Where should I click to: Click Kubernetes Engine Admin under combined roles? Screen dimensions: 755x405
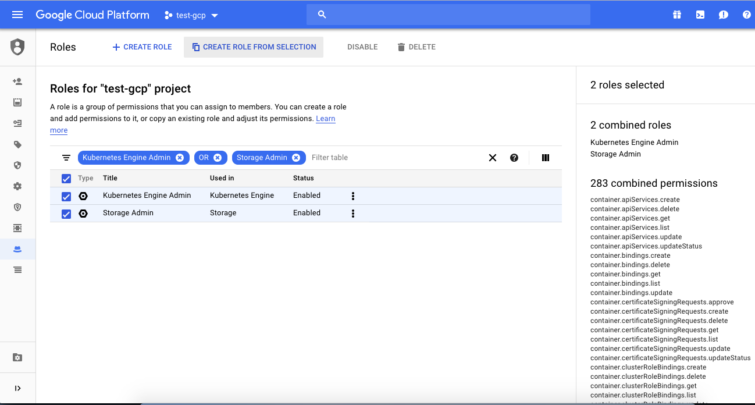pyautogui.click(x=635, y=143)
